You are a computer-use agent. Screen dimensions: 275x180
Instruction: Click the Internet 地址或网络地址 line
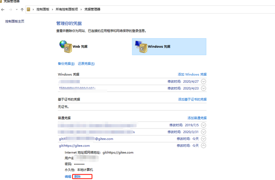[x=99, y=153]
